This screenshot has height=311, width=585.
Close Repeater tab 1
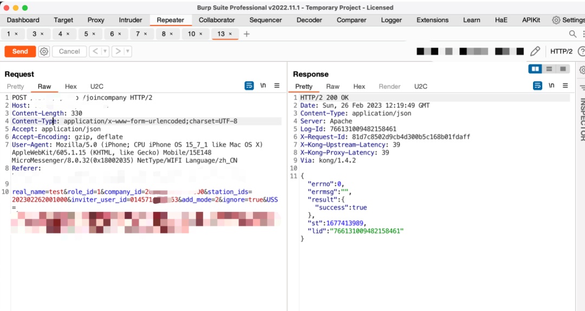(x=16, y=34)
